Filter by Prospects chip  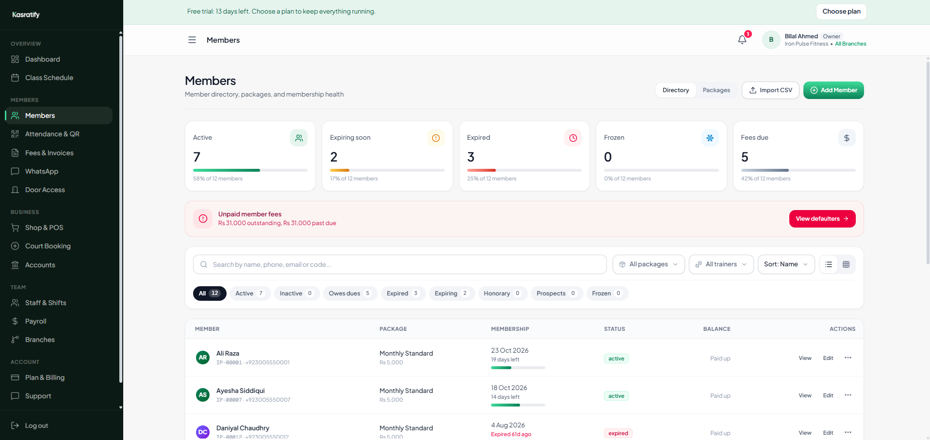pos(556,293)
